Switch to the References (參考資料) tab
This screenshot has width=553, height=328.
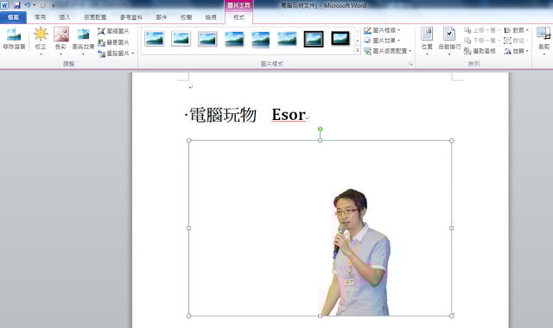(x=131, y=17)
